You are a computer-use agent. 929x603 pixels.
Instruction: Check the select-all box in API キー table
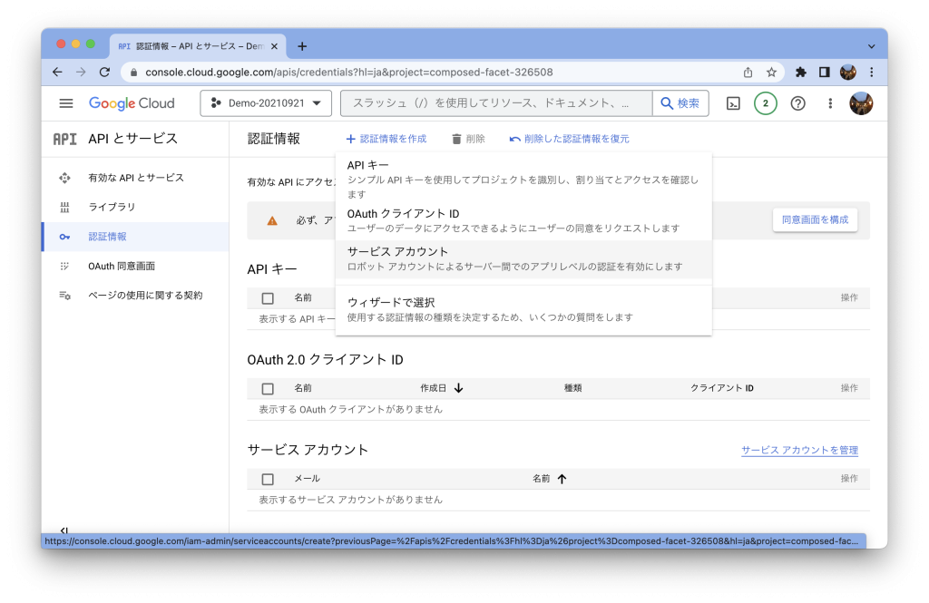pos(268,298)
